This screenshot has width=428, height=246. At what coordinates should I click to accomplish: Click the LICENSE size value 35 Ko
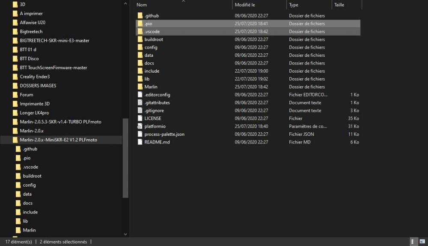[353, 118]
